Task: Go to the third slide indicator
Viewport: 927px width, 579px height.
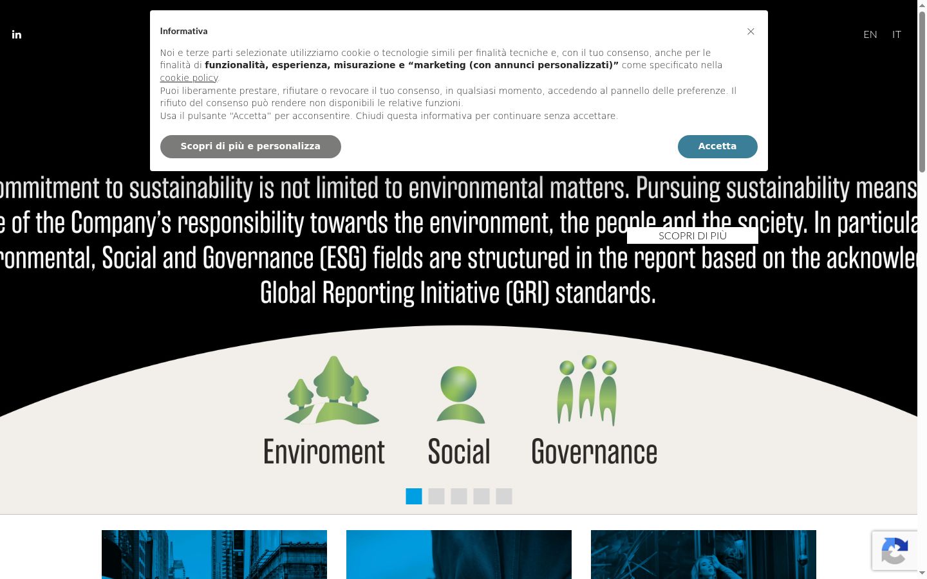Action: [x=459, y=496]
